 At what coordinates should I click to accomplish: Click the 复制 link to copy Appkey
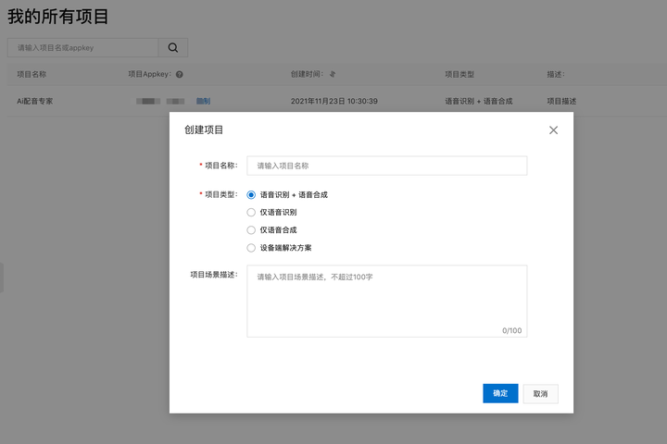(203, 101)
